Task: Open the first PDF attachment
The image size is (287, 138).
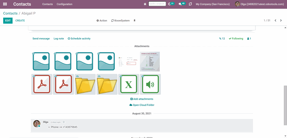Action: pyautogui.click(x=42, y=84)
